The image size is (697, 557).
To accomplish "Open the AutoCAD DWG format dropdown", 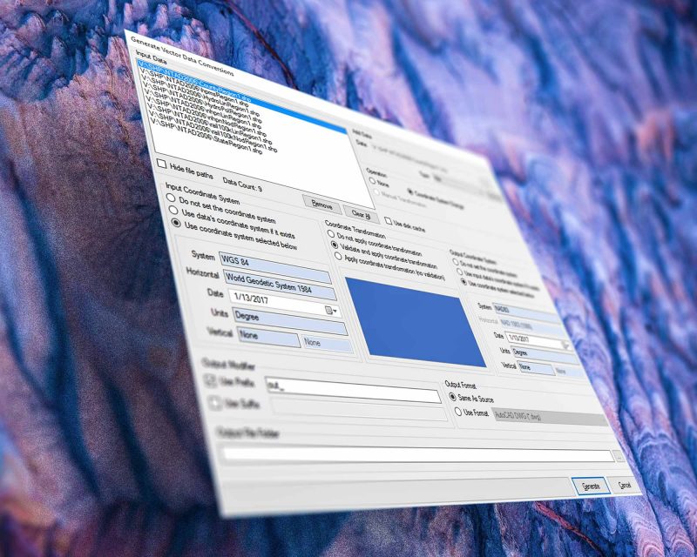I will click(551, 418).
